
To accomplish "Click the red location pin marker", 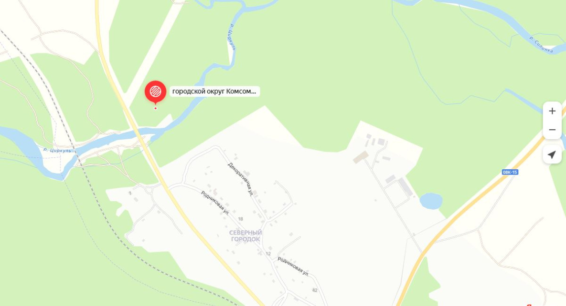I will tap(156, 92).
